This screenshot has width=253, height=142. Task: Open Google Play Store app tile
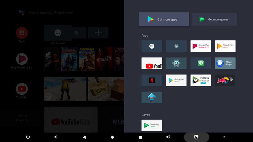[176, 80]
